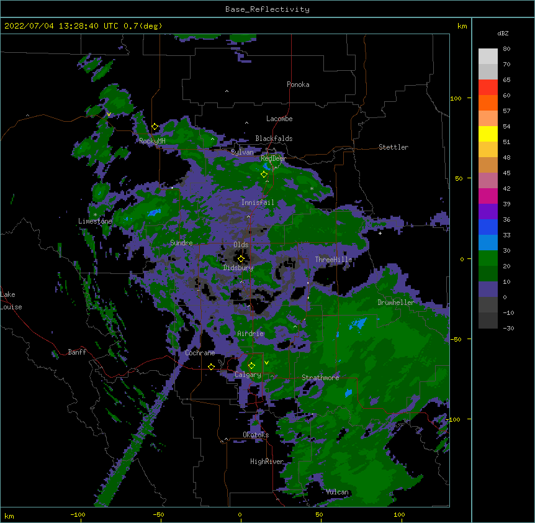Click the Banff label
Image resolution: width=535 pixels, height=523 pixels.
[x=77, y=352]
